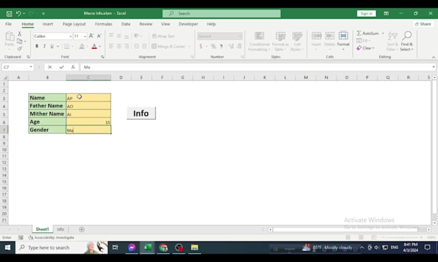Click the Bold formatting icon
This screenshot has width=438, height=262.
point(37,46)
